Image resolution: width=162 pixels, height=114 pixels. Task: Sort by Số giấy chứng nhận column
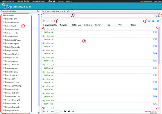pyautogui.click(x=50, y=25)
